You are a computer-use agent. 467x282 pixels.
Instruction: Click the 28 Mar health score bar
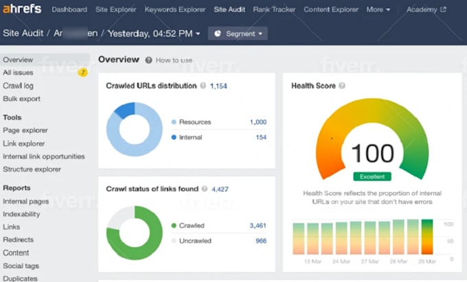(398, 237)
